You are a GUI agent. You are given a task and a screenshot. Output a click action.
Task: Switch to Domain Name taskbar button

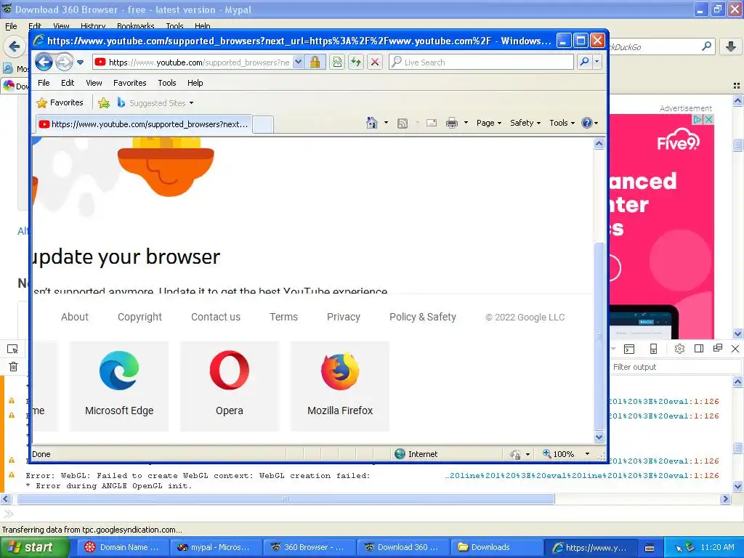tap(123, 547)
